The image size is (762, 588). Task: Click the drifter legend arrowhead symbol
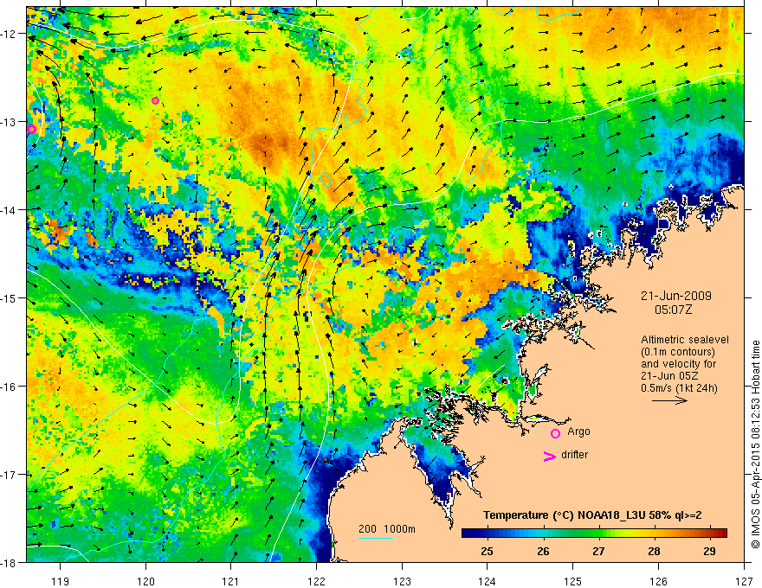click(x=549, y=456)
